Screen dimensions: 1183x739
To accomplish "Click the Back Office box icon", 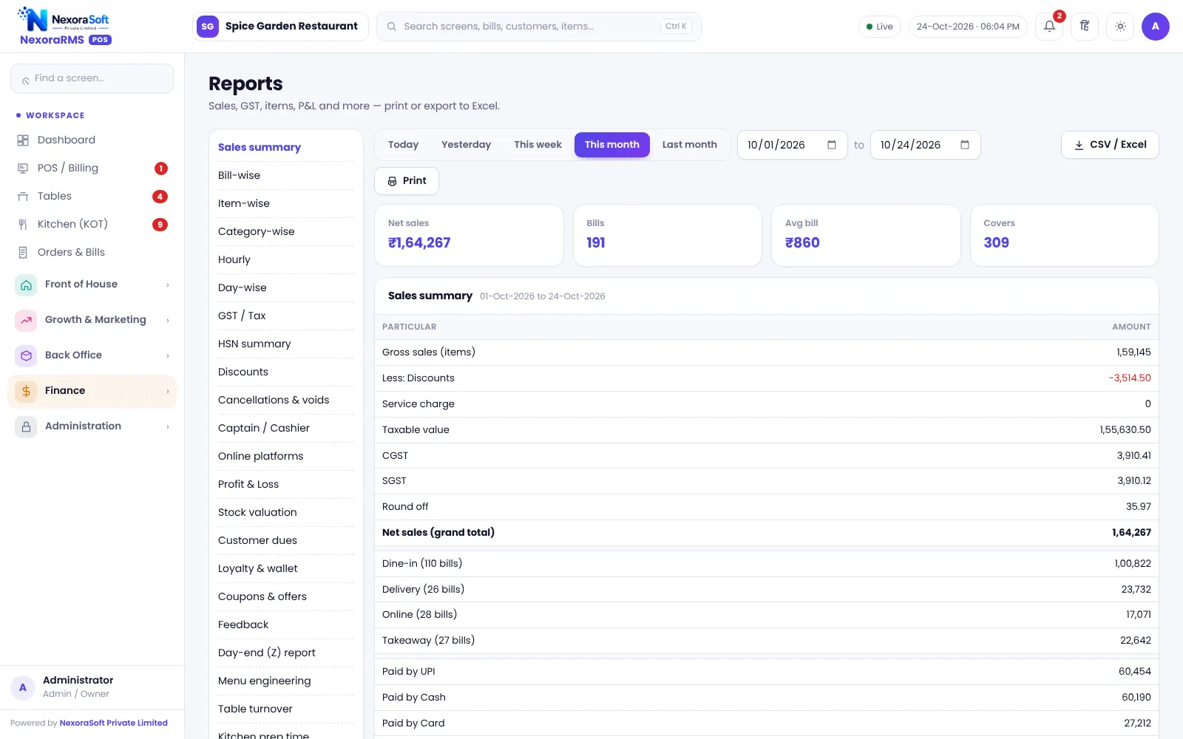I will 26,355.
